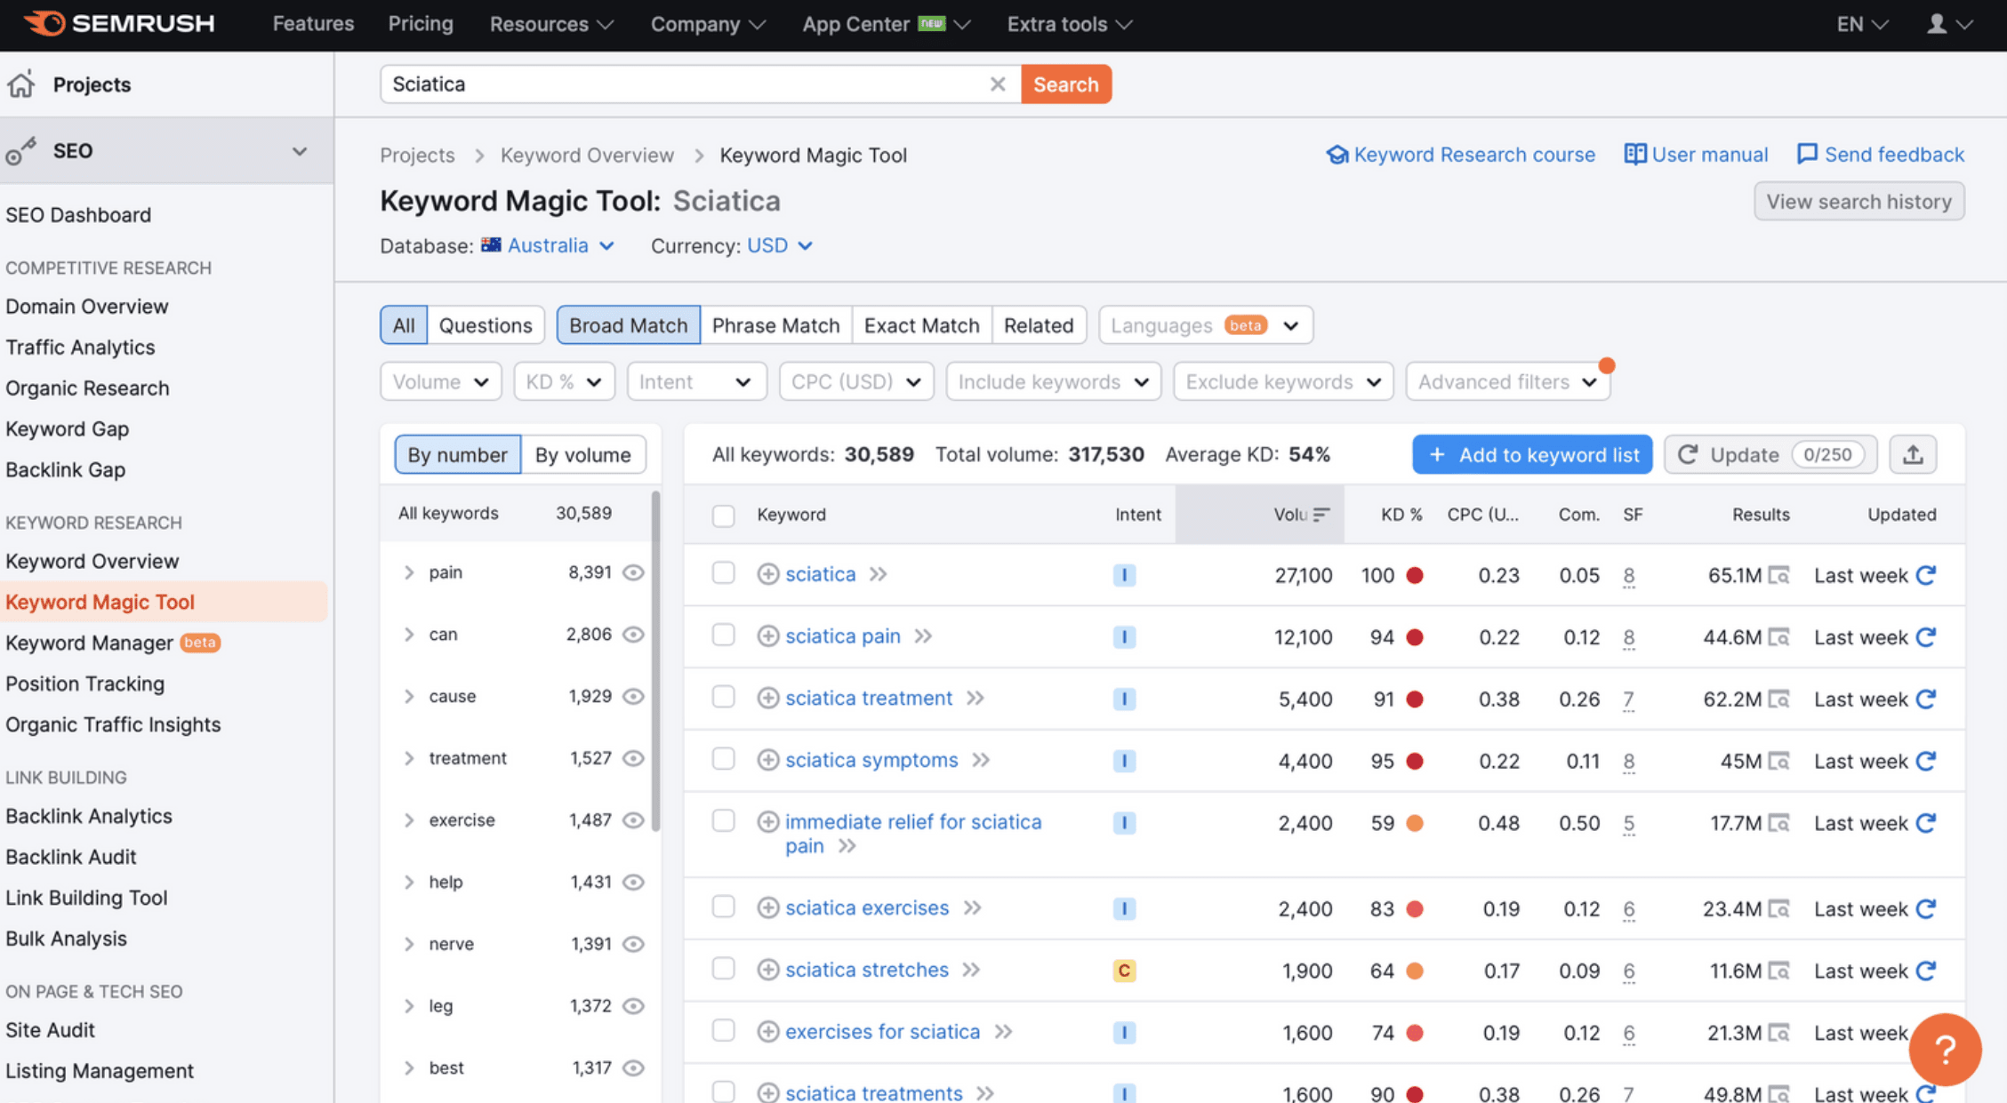Open Keyword Overview in sidebar
Image resolution: width=2007 pixels, height=1103 pixels.
click(92, 561)
